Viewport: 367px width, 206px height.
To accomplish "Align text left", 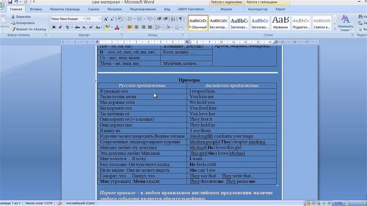I will tap(130, 27).
